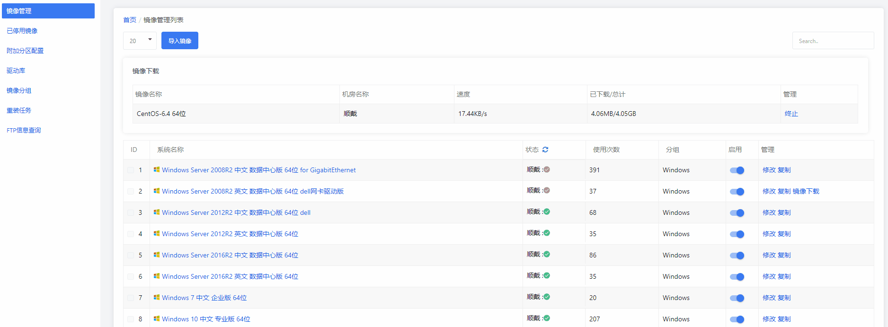Image resolution: width=888 pixels, height=327 pixels.
Task: Click 修改 for row 1
Action: pyautogui.click(x=769, y=170)
